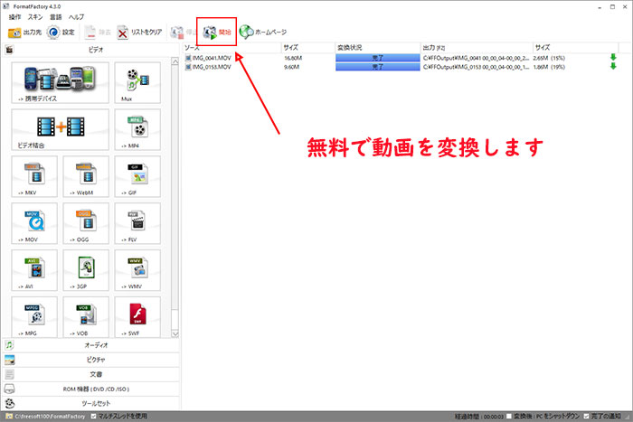This screenshot has width=633, height=422.
Task: Open the スキン menu
Action: (x=35, y=17)
